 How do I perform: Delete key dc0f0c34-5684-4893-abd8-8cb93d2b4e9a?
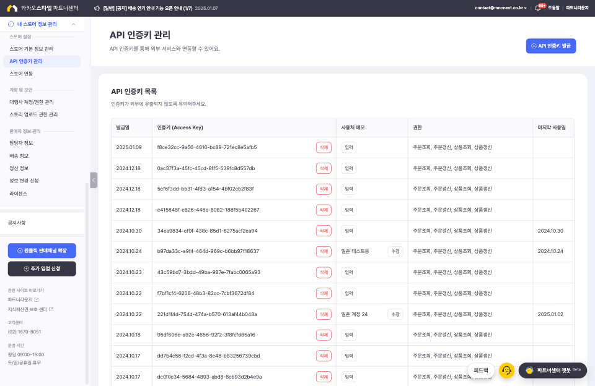[324, 377]
